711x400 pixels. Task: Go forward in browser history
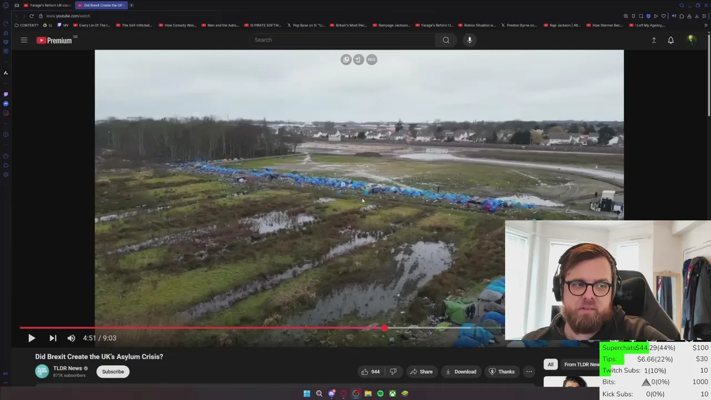point(23,16)
